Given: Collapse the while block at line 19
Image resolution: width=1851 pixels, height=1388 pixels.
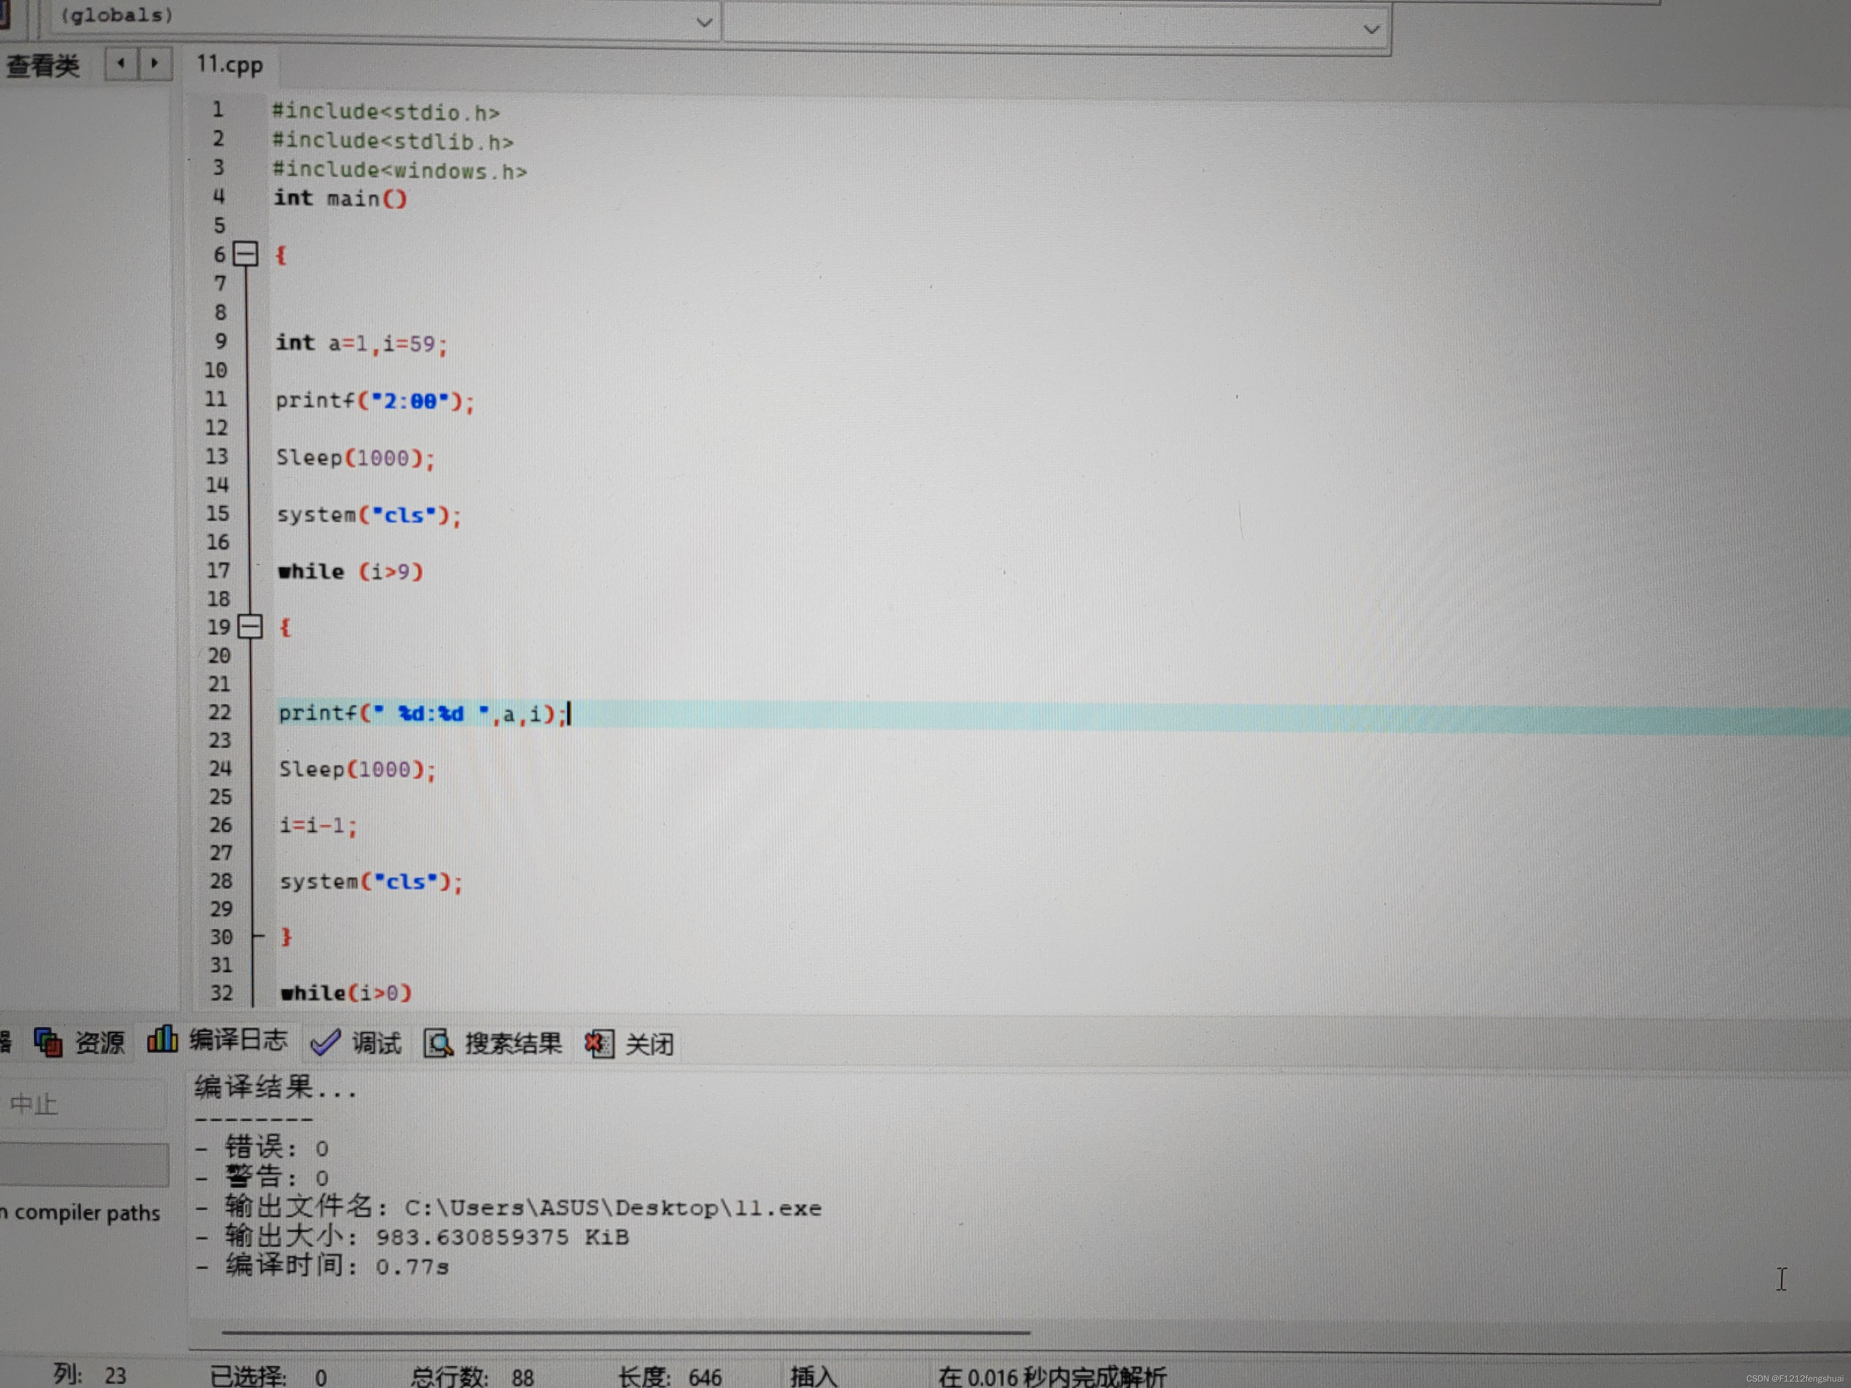Looking at the screenshot, I should point(249,626).
